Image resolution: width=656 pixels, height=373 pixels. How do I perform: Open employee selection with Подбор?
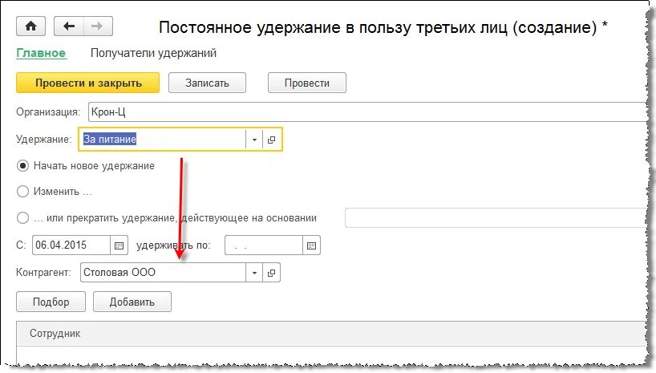[x=51, y=302]
